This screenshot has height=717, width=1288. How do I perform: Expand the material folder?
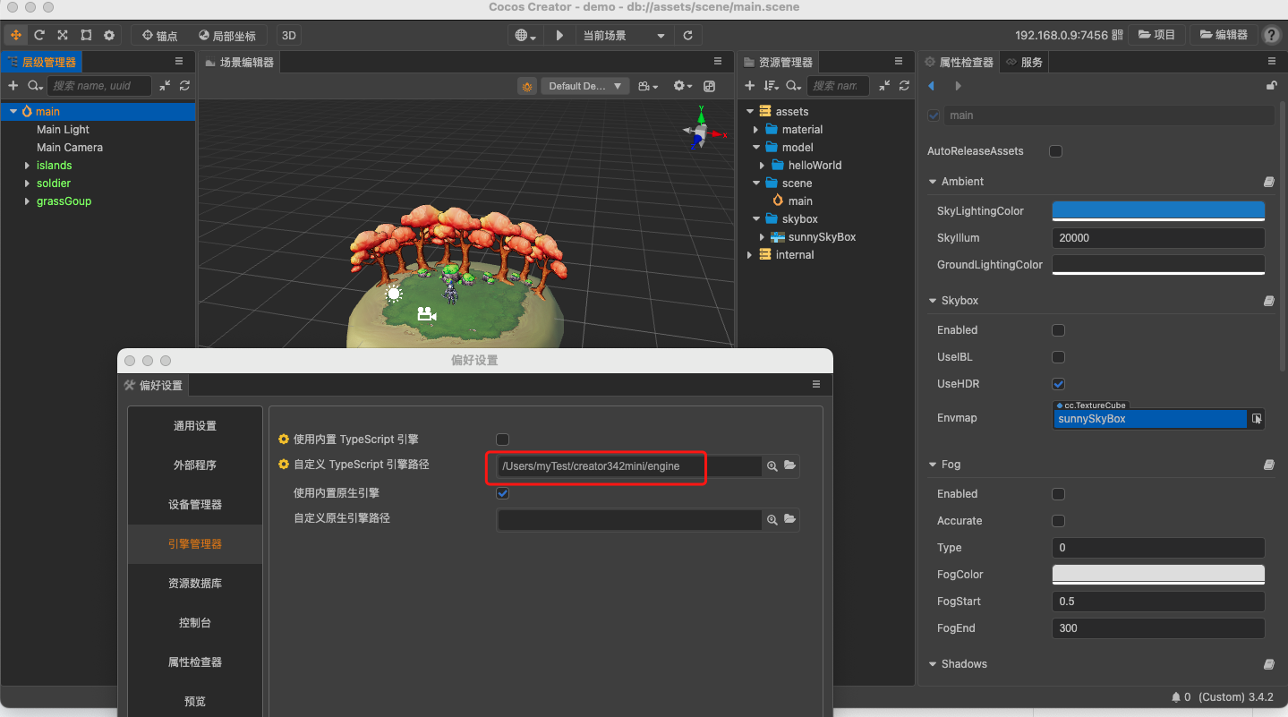pyautogui.click(x=756, y=130)
